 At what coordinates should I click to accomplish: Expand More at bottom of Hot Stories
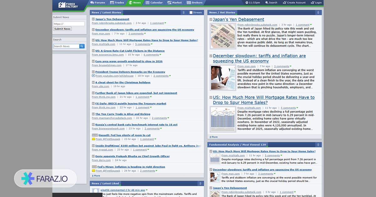213,137
